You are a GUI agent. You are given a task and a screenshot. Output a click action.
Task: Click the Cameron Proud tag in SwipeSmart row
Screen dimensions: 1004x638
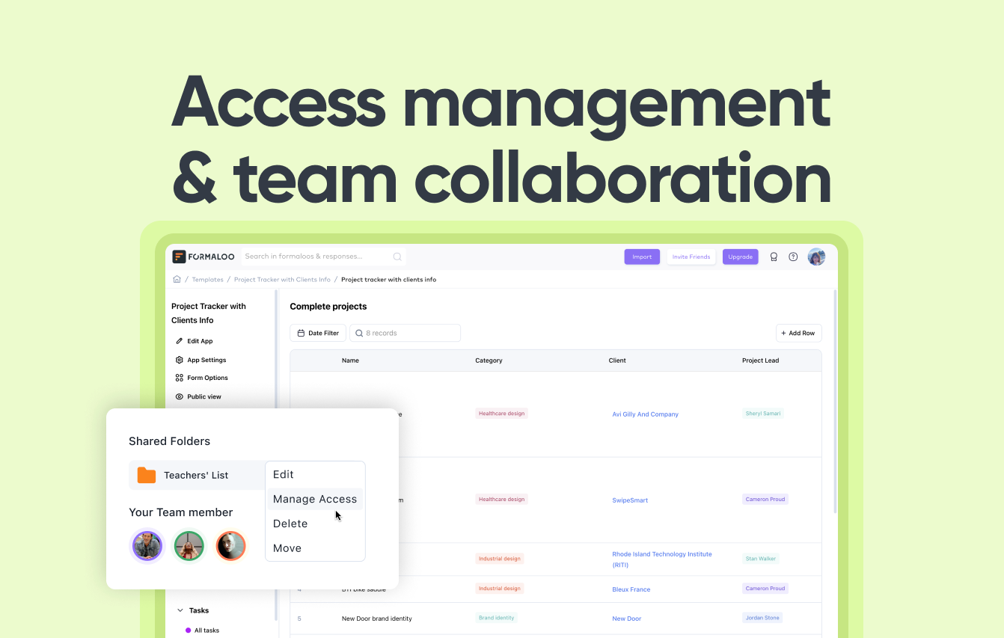(x=765, y=499)
